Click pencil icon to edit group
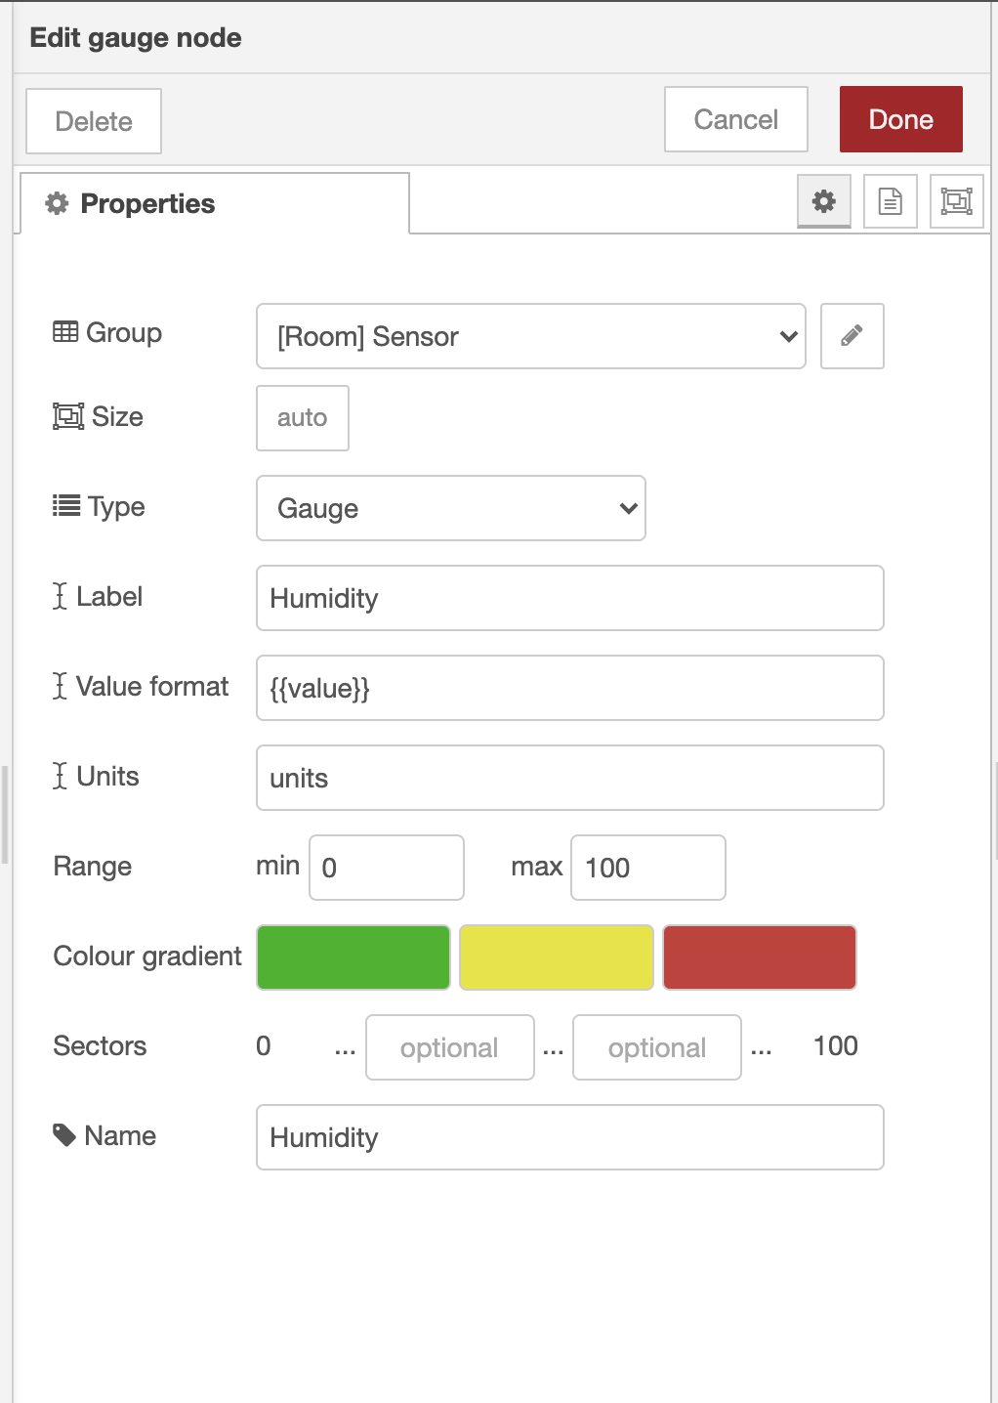Screen dimensions: 998x1403 tap(852, 336)
